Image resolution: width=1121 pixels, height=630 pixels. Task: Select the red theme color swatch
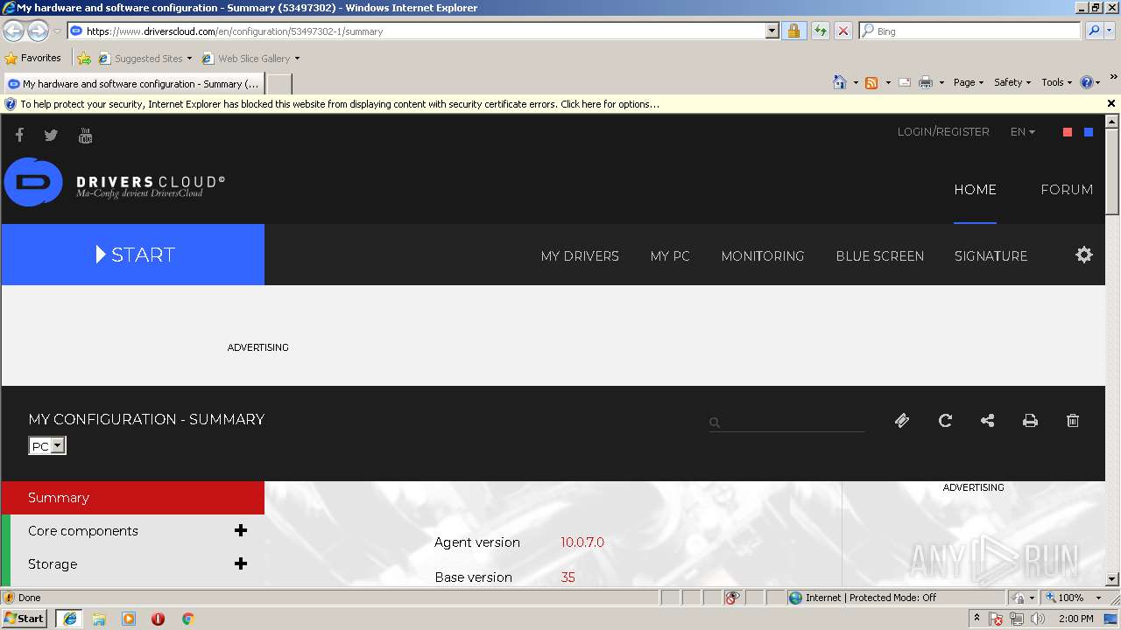point(1068,132)
